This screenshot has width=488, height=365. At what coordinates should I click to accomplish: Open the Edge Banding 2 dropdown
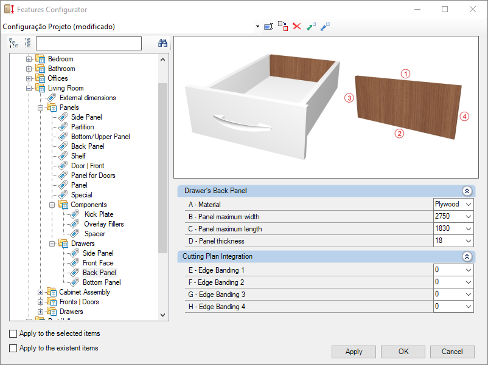pyautogui.click(x=469, y=282)
